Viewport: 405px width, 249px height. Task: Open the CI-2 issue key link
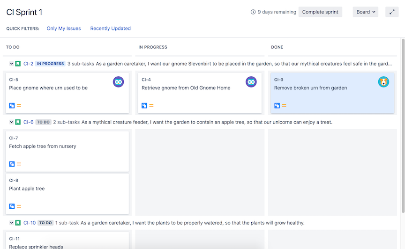click(29, 64)
